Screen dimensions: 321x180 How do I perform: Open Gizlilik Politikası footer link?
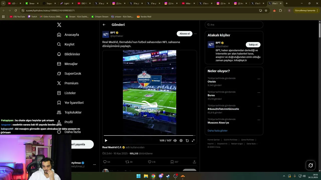[230, 140]
